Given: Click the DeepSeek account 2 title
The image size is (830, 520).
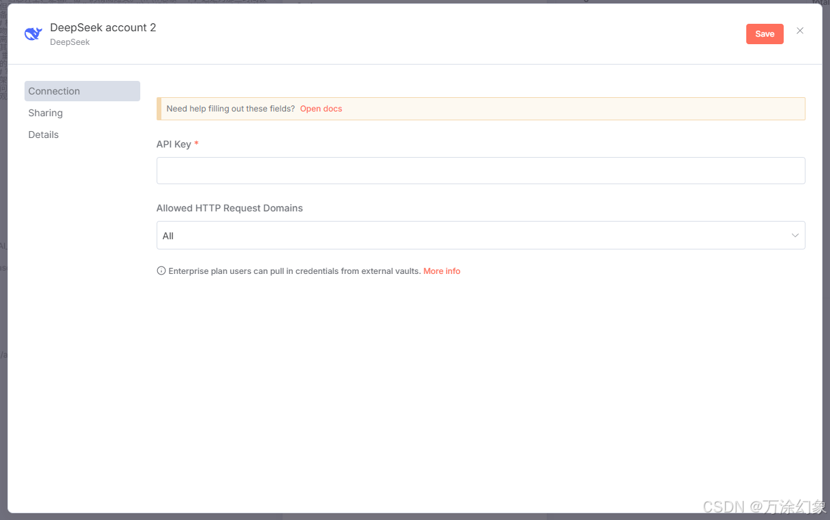Looking at the screenshot, I should click(103, 28).
